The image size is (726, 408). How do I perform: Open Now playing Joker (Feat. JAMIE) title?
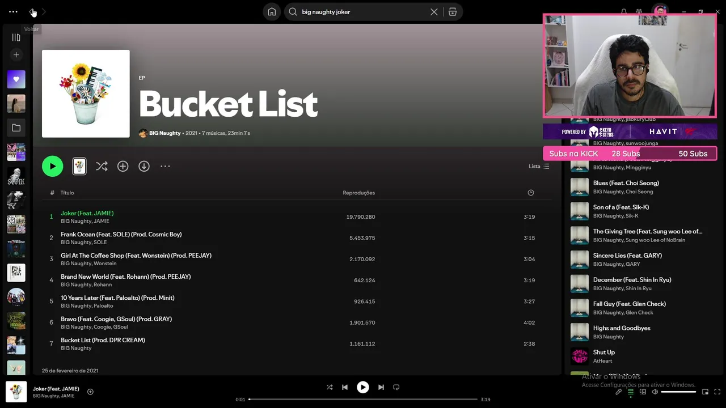click(x=56, y=389)
